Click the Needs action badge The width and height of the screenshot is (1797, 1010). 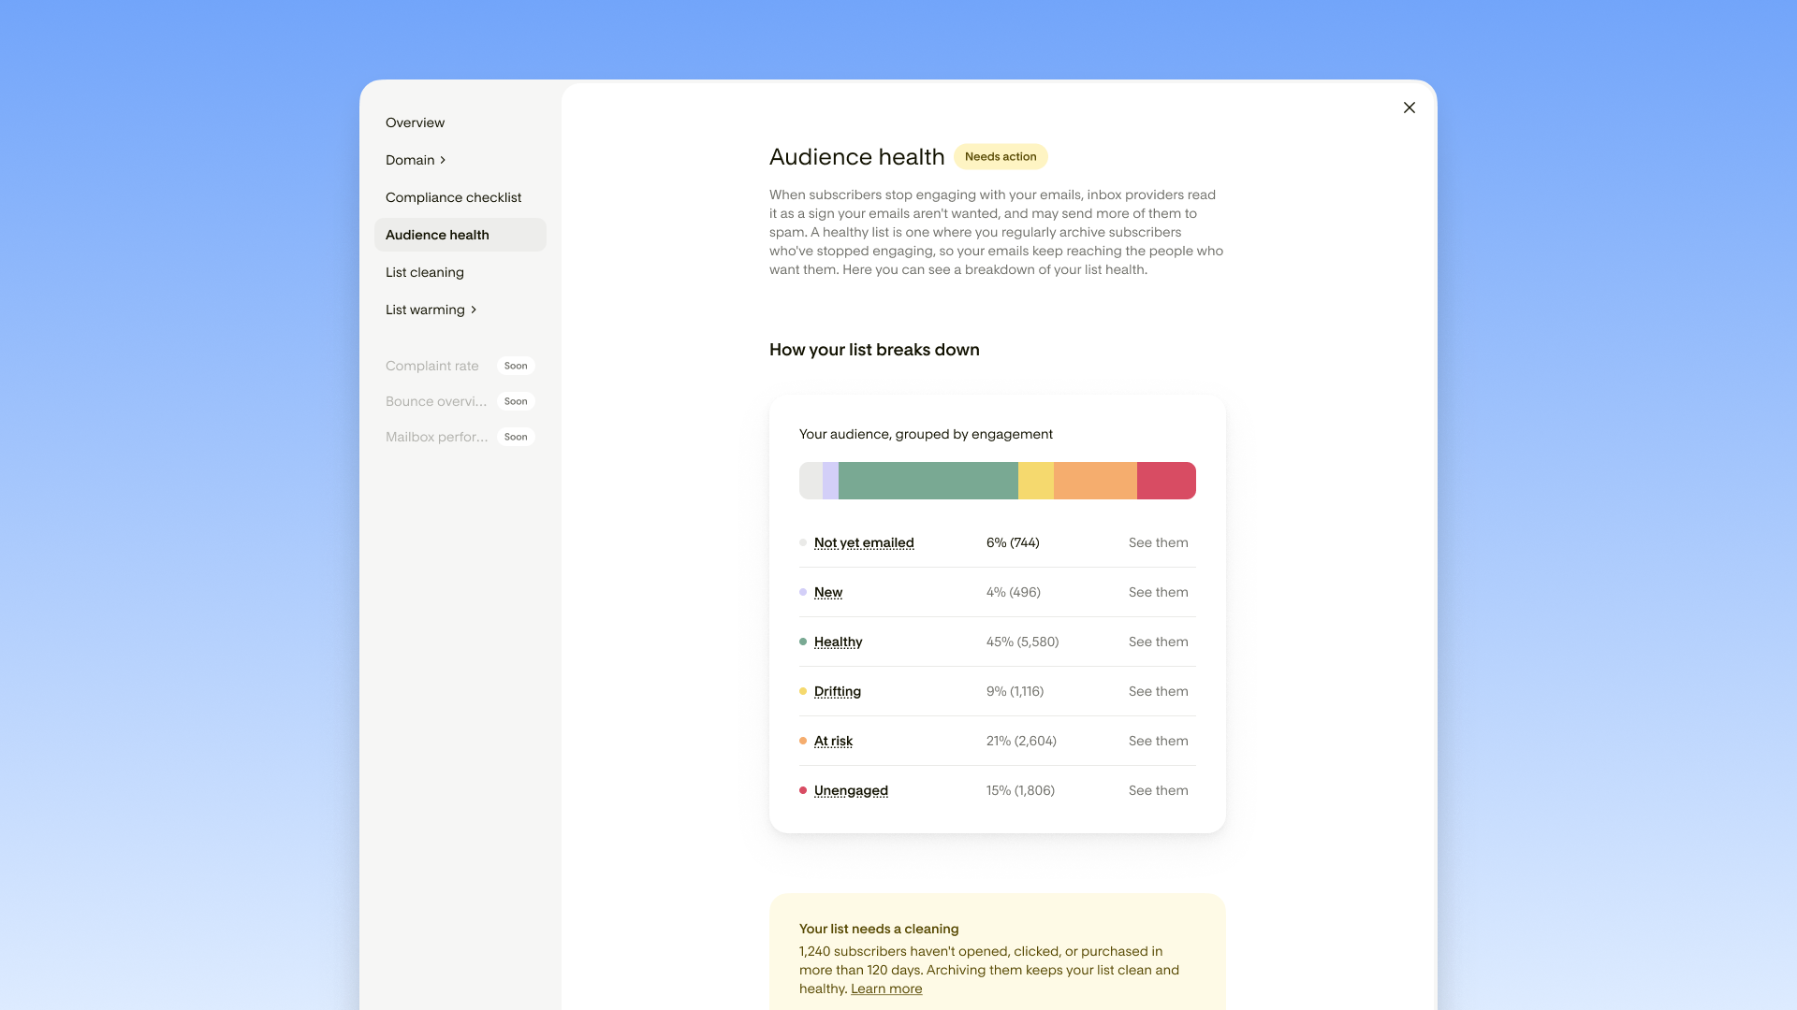point(1001,156)
